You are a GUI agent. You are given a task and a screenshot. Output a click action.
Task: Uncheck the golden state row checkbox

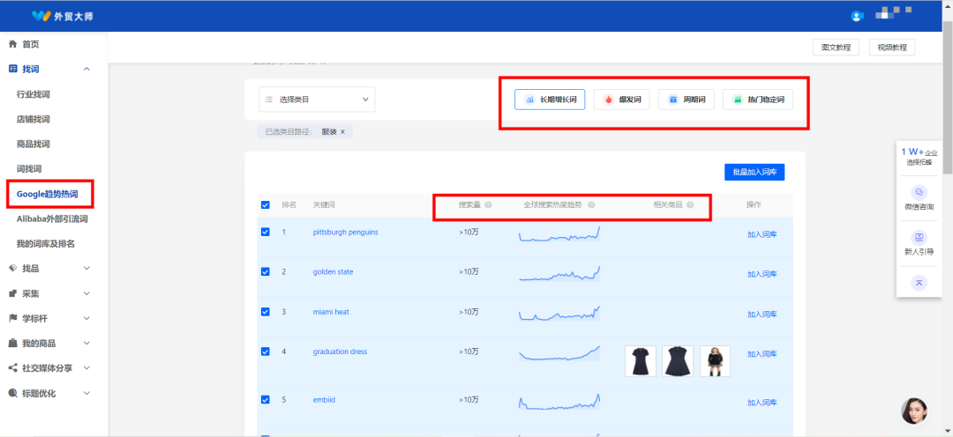[265, 272]
